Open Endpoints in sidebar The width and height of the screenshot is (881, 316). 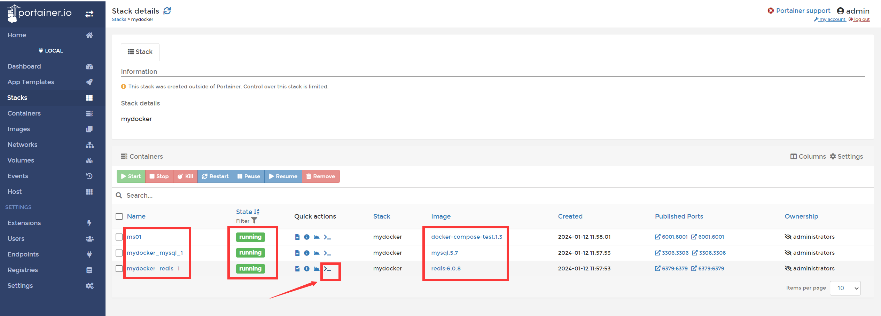coord(53,254)
